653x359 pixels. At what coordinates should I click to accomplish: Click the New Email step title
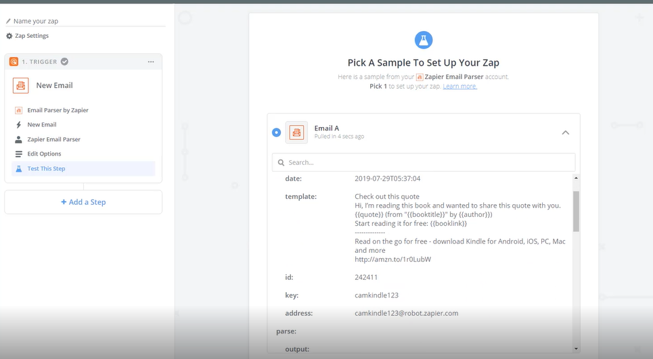pyautogui.click(x=55, y=85)
